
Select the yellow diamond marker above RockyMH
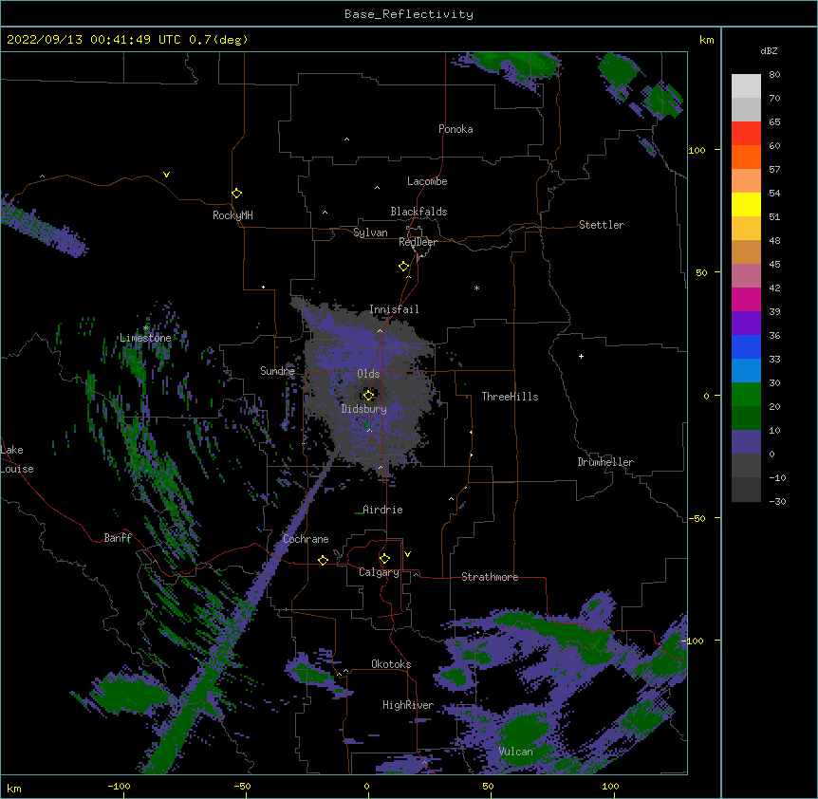coord(236,194)
